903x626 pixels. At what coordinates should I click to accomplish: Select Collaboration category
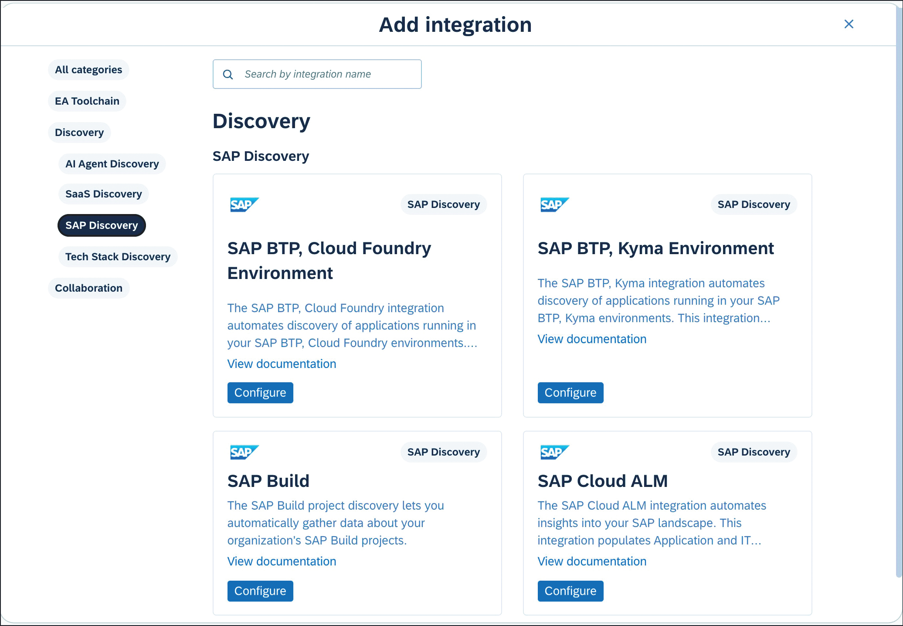point(88,288)
